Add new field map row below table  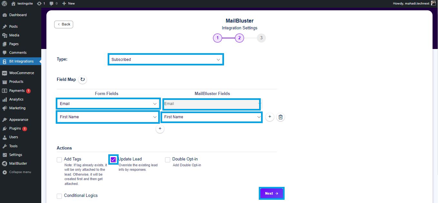[160, 129]
